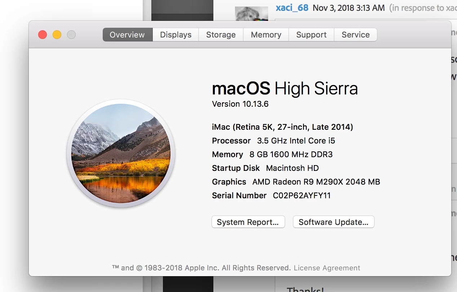Click xaci_68 avatar in forum window
457x292 pixels.
252,14
